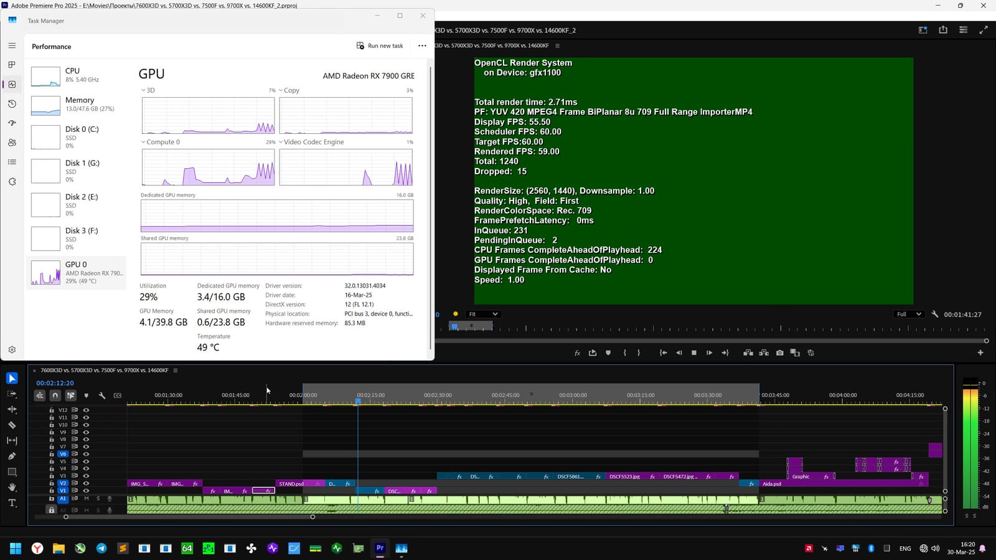Viewport: 996px width, 560px height.
Task: Select CPU in performance list
Action: click(77, 75)
